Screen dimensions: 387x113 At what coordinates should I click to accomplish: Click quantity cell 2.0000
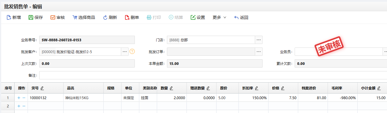click(x=172, y=98)
